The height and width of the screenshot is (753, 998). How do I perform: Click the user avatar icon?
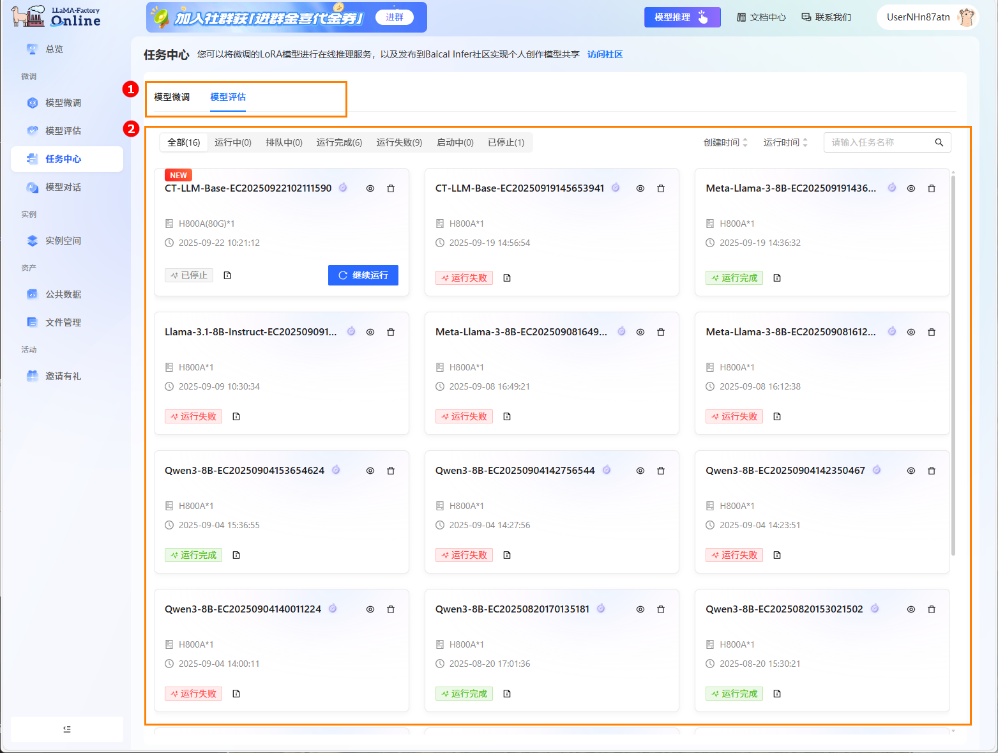[x=966, y=17]
